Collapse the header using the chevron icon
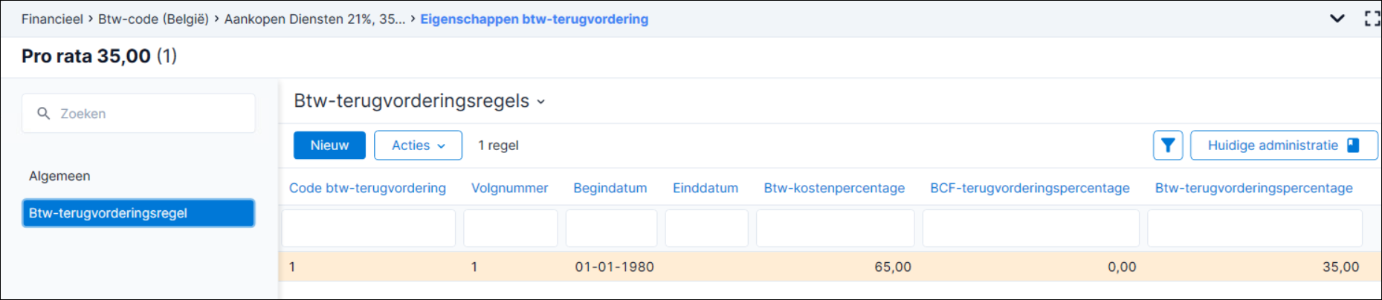This screenshot has height=300, width=1382. pyautogui.click(x=1337, y=19)
